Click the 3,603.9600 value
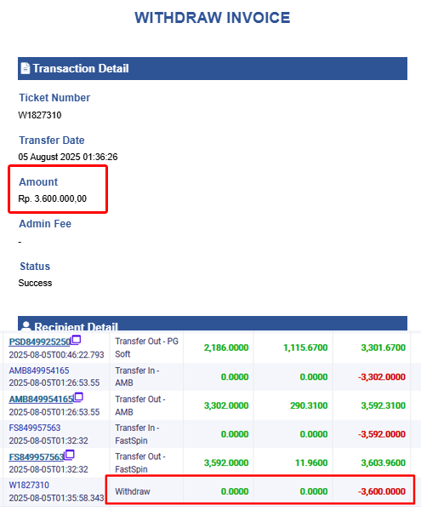The width and height of the screenshot is (421, 511). click(384, 462)
